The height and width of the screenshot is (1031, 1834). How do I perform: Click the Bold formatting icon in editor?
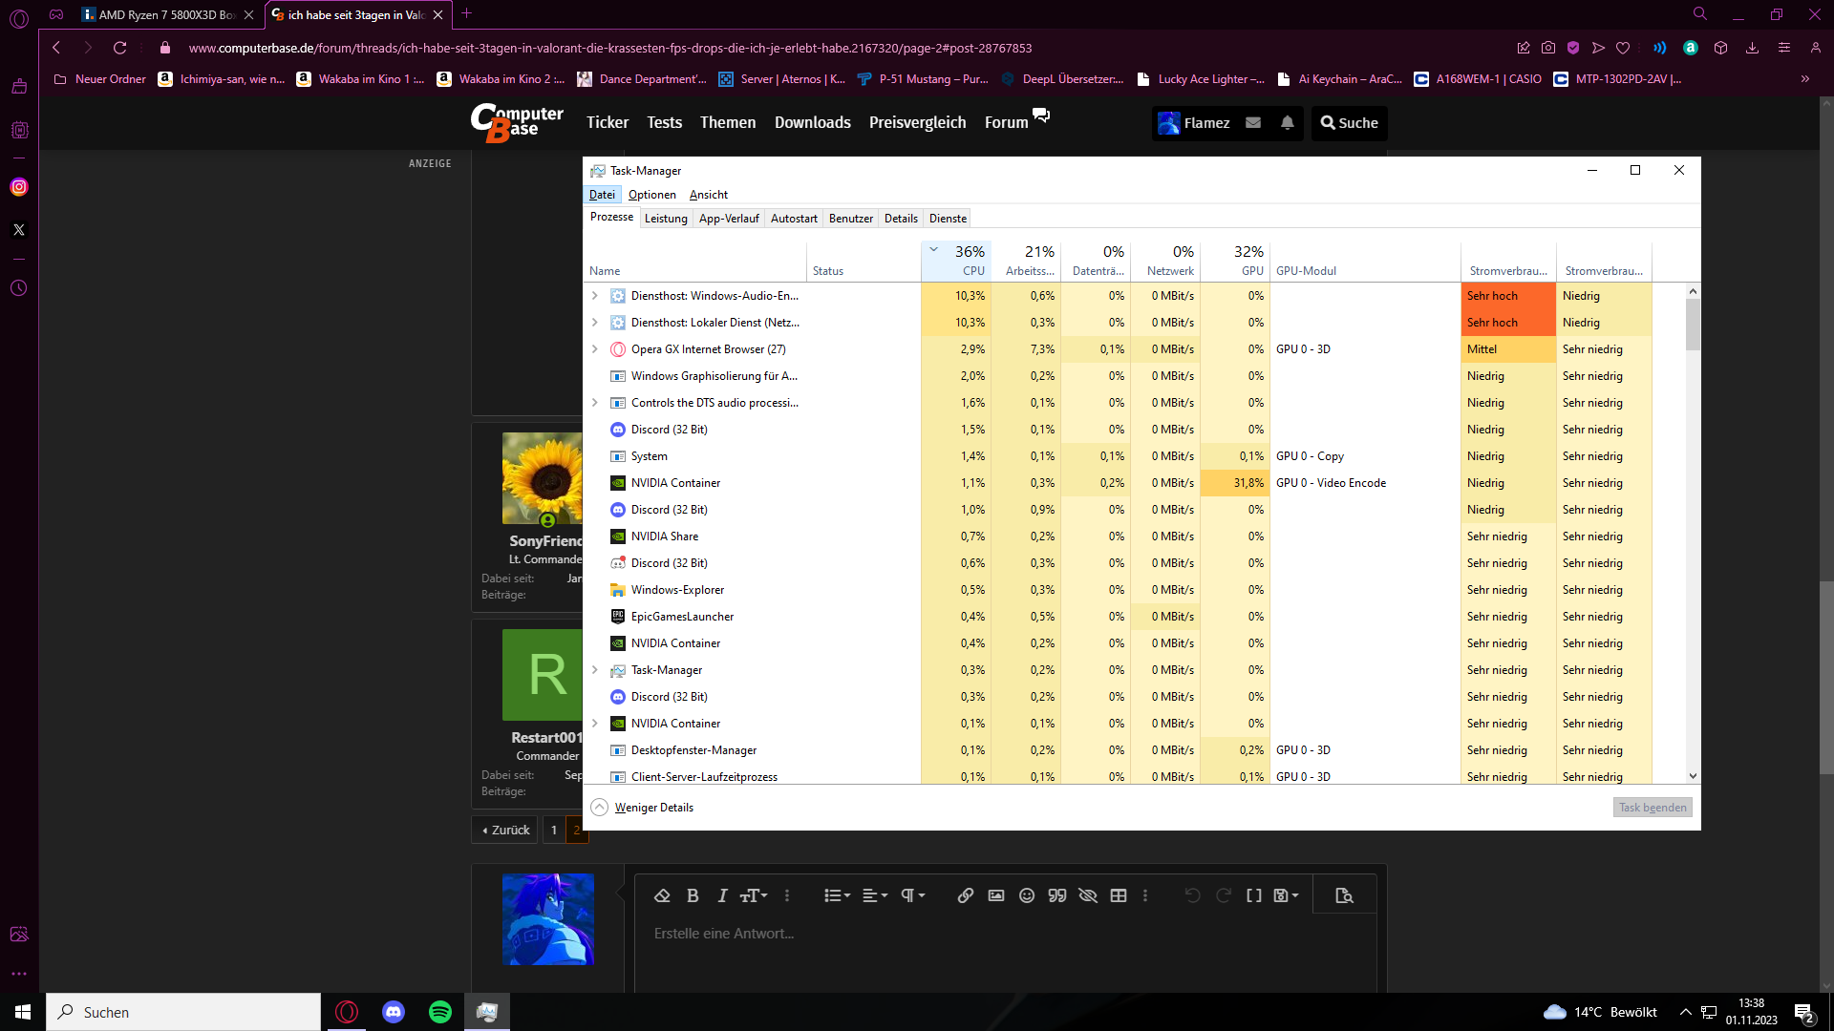(x=693, y=895)
